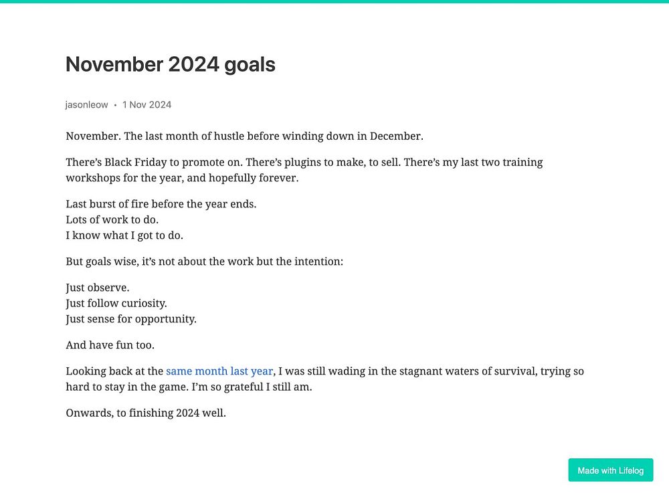Click the line "Just follow curiosity."
The width and height of the screenshot is (669, 495).
116,303
